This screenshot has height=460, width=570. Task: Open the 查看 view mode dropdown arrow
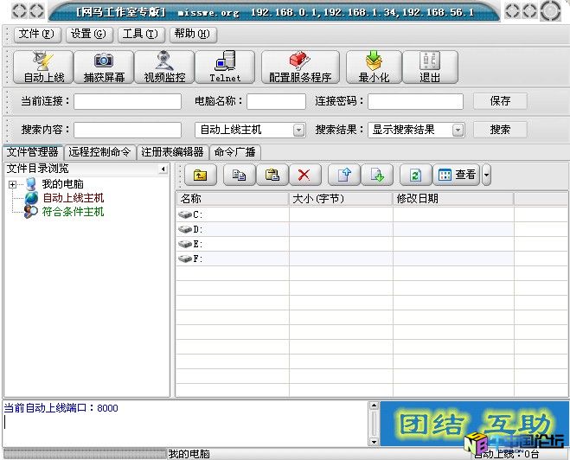pos(486,175)
